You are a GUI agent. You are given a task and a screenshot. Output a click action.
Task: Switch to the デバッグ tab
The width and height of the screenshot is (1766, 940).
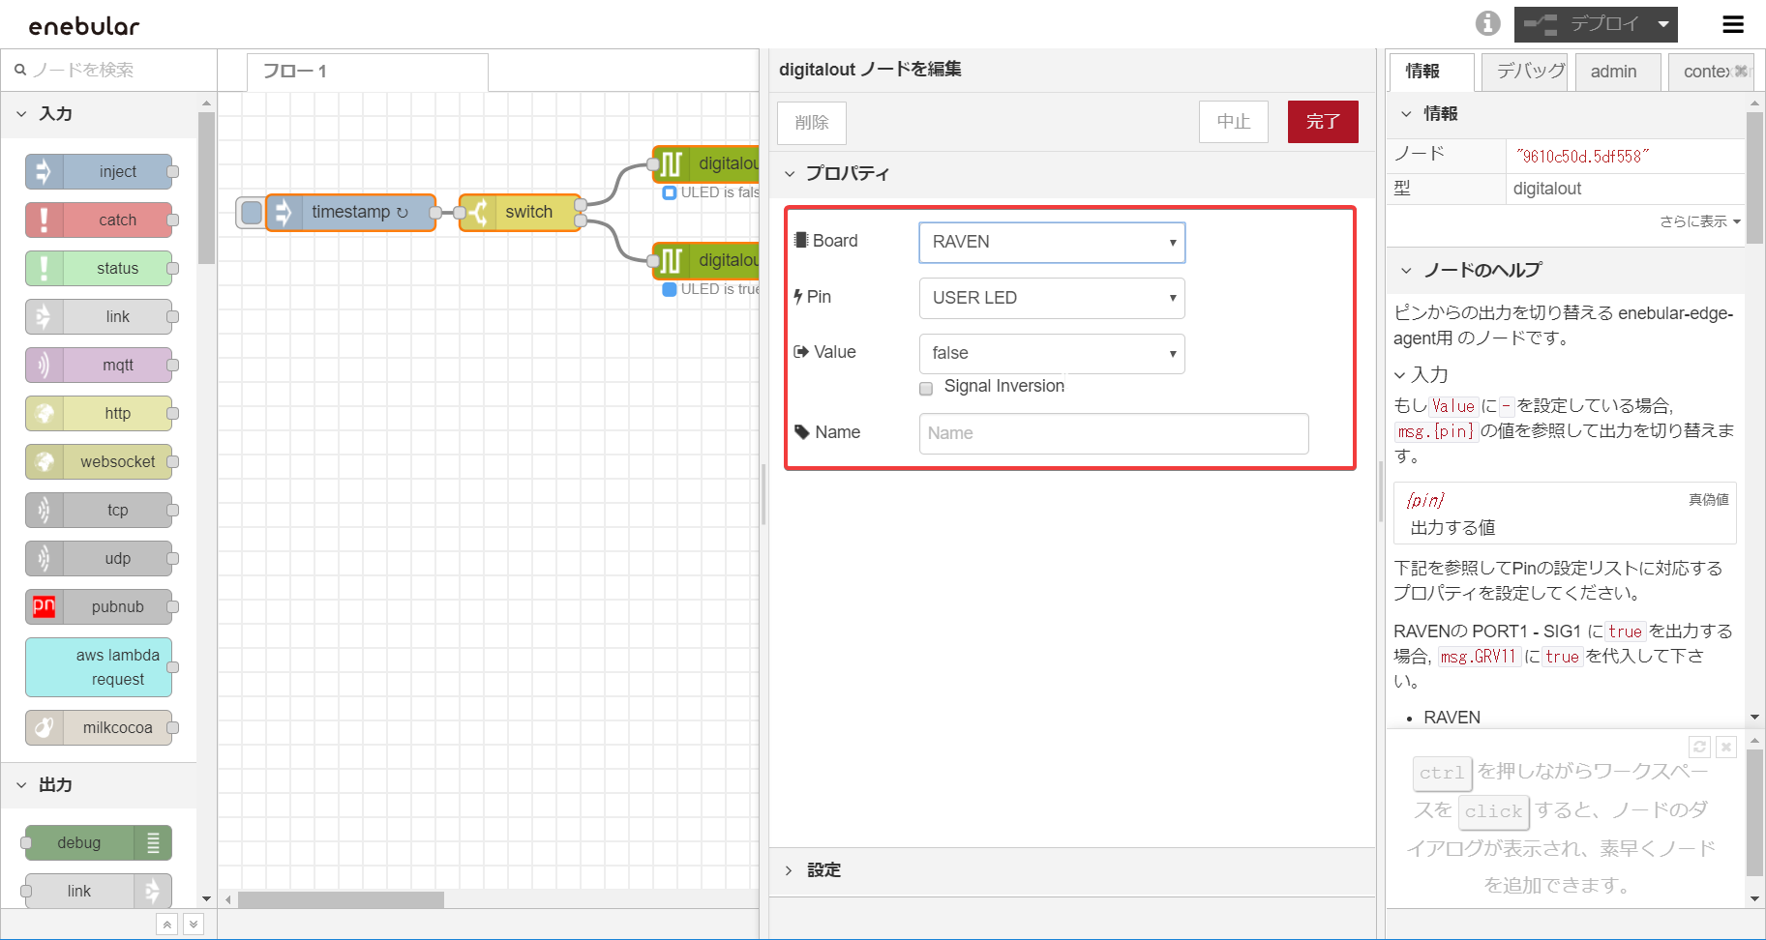[x=1523, y=72]
